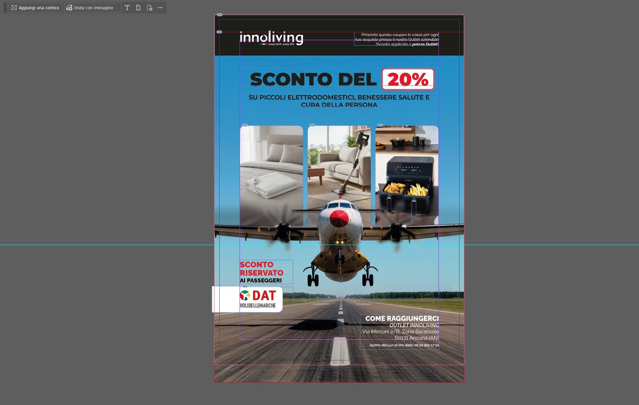Click the link badge above the DAT logo
This screenshot has width=639, height=405.
(245, 286)
